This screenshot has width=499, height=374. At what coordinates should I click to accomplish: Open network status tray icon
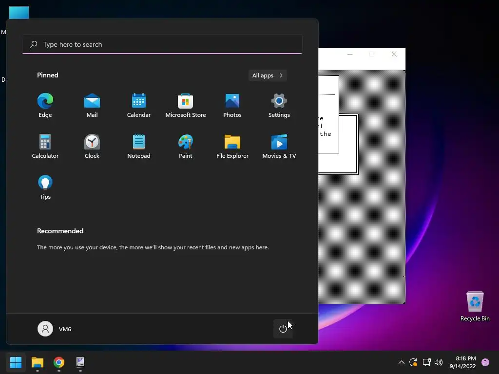426,362
